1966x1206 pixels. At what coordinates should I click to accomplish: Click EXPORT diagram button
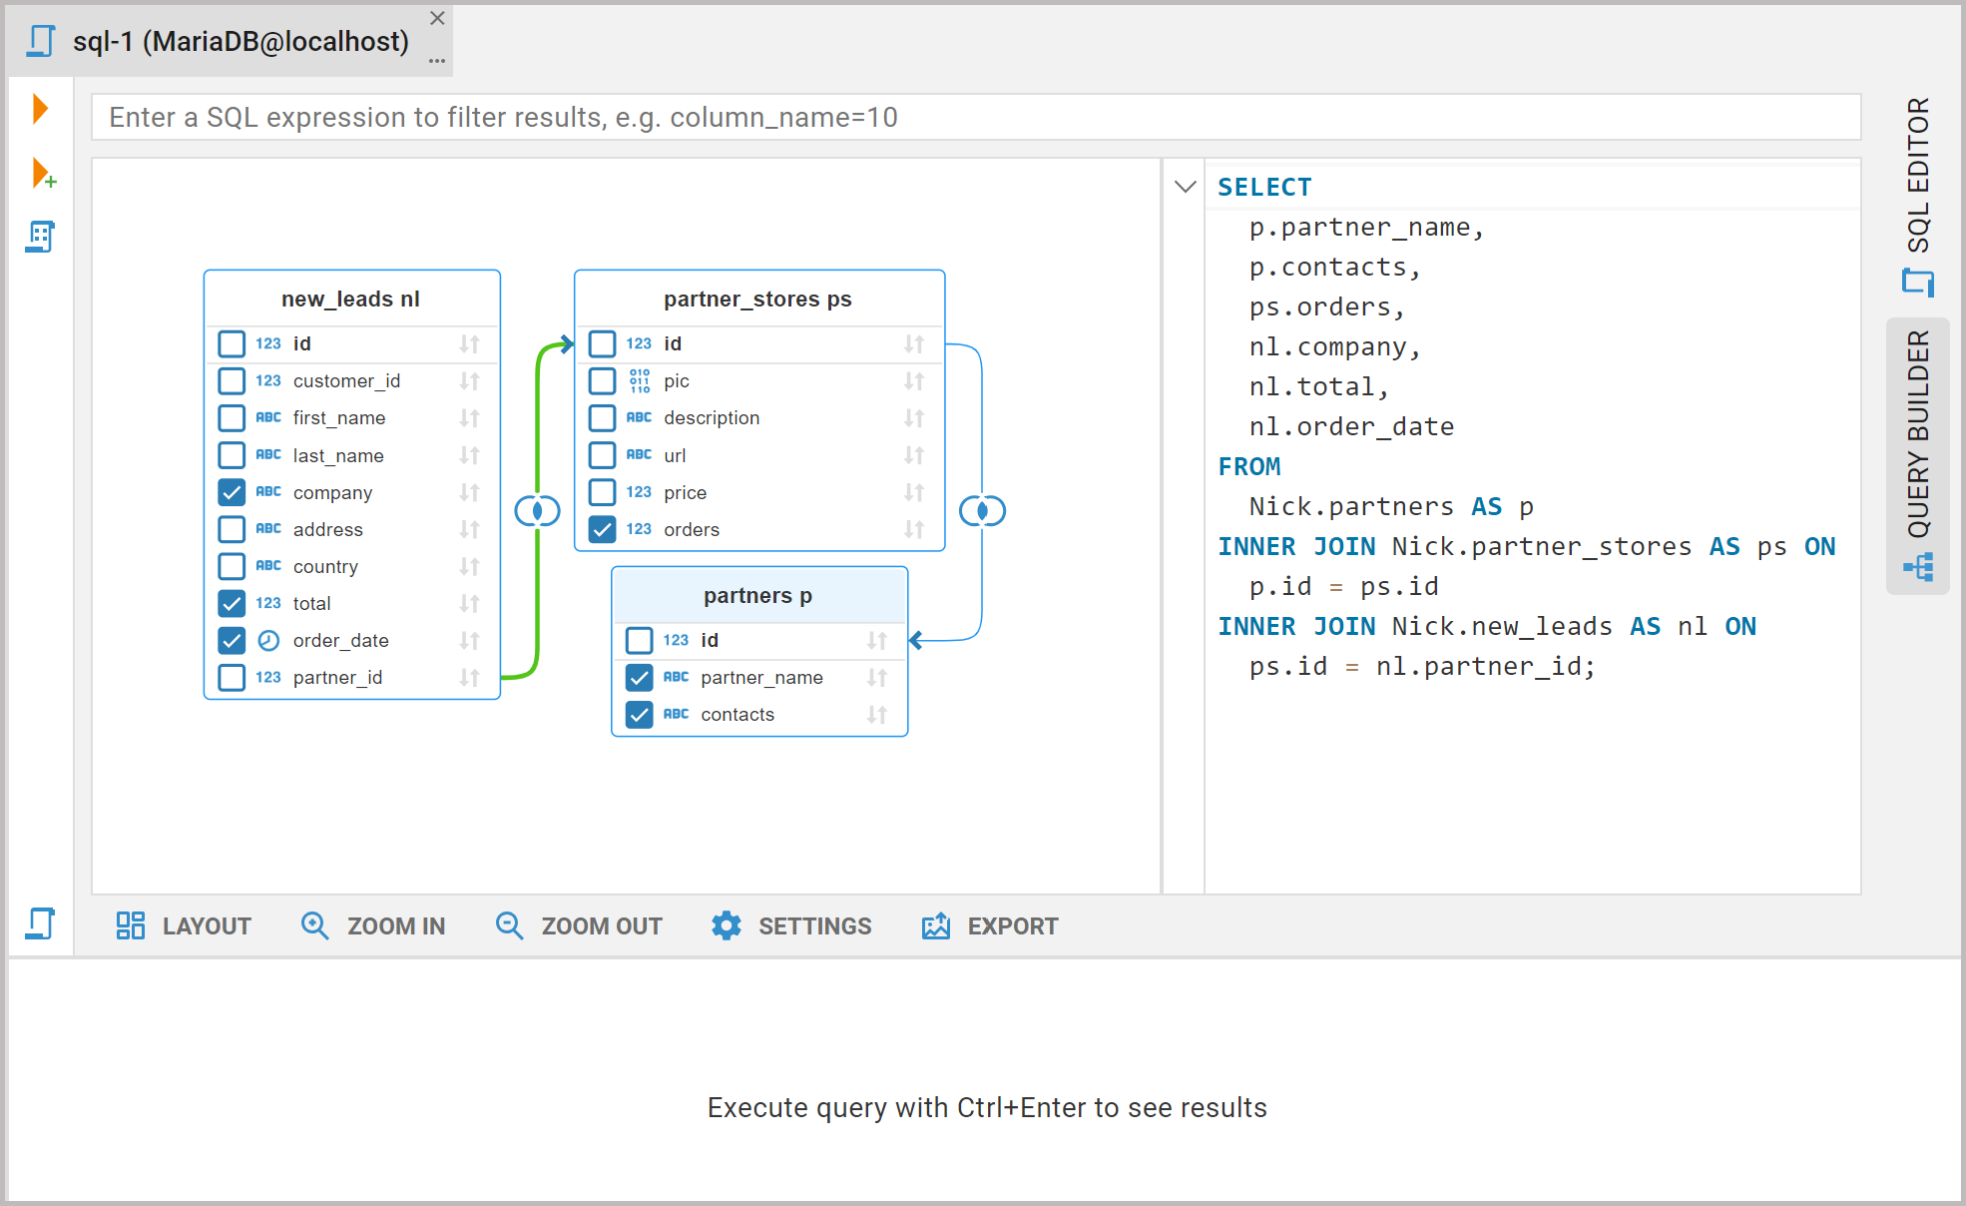click(990, 926)
